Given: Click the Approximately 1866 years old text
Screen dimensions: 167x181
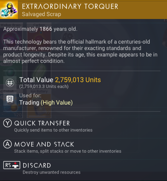Looking at the screenshot, I should click(x=40, y=29).
